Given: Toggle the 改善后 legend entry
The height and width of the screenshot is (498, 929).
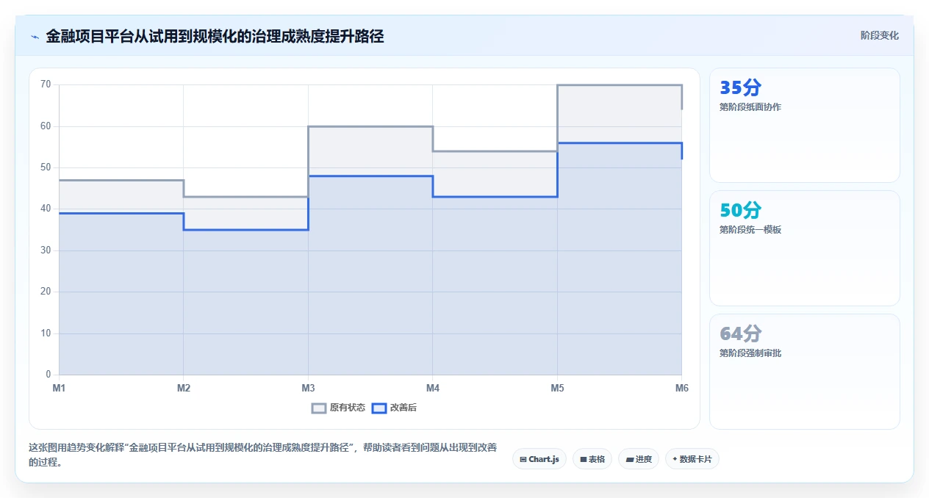Looking at the screenshot, I should click(x=394, y=408).
